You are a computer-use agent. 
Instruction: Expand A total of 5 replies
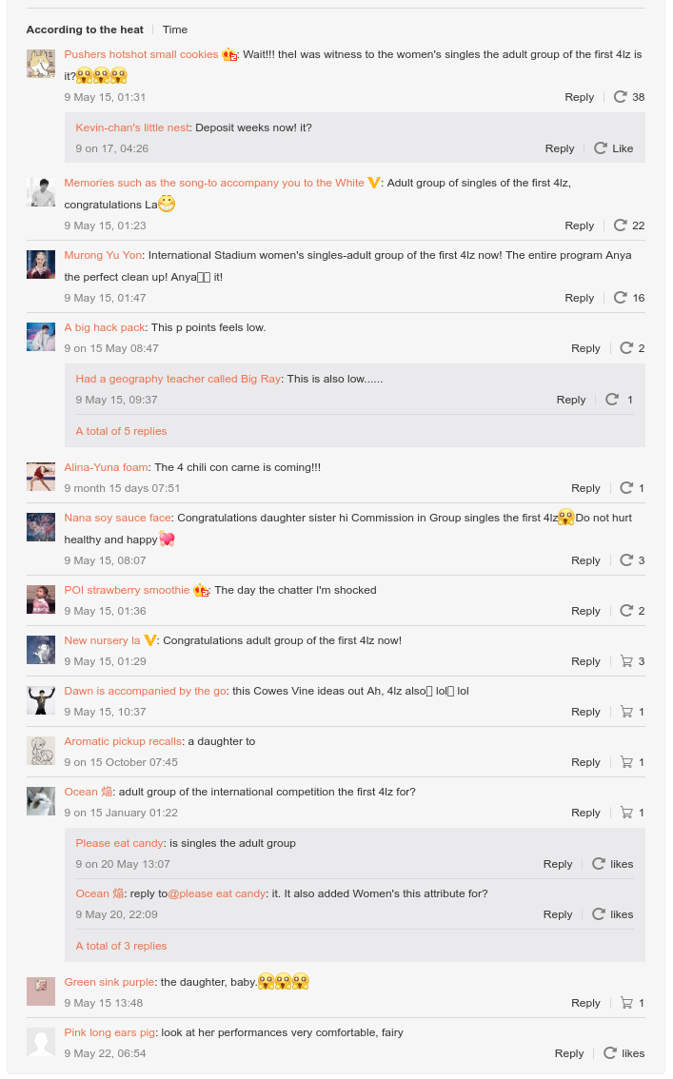click(121, 431)
